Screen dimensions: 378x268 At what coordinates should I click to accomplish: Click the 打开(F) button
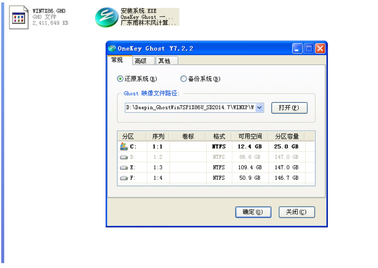289,108
